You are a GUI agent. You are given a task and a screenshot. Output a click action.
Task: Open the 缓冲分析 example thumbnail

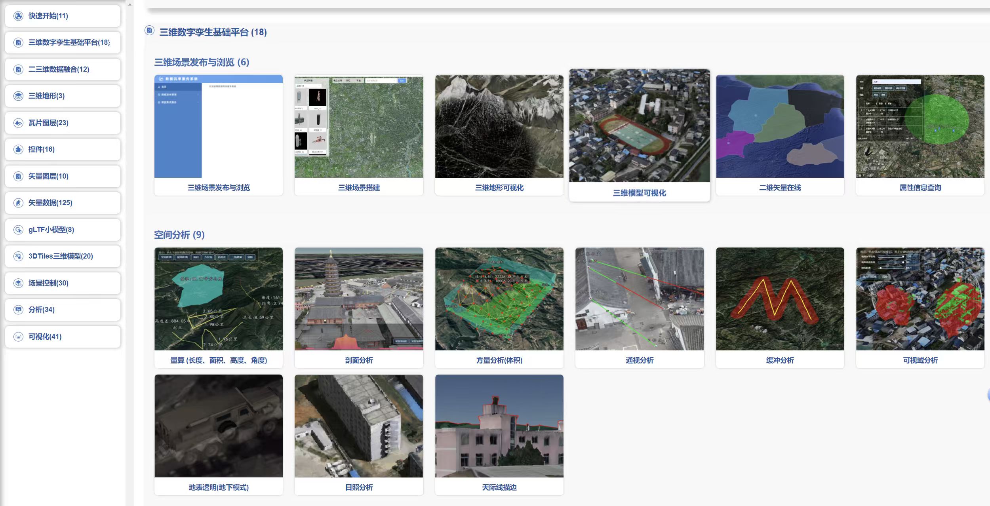(780, 299)
